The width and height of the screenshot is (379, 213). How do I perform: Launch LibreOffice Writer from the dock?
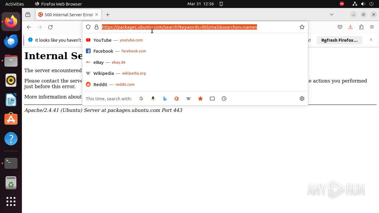pyautogui.click(x=11, y=100)
